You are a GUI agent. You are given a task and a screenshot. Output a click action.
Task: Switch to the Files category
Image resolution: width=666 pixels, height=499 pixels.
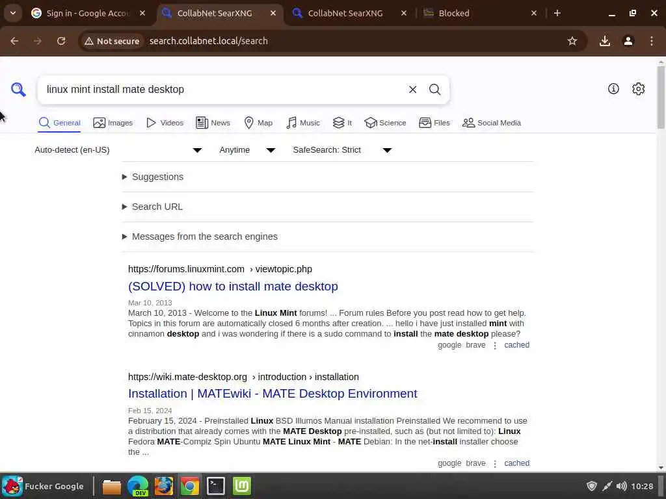(434, 123)
